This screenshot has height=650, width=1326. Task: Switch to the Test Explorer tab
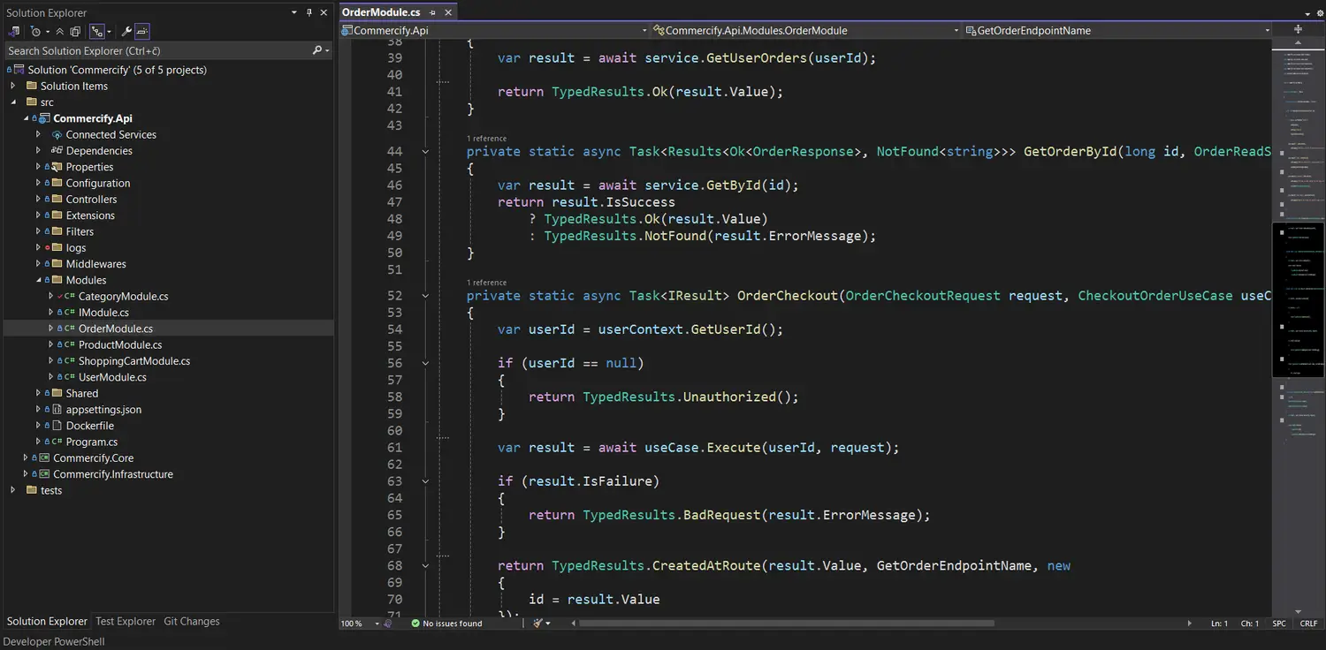(x=125, y=622)
